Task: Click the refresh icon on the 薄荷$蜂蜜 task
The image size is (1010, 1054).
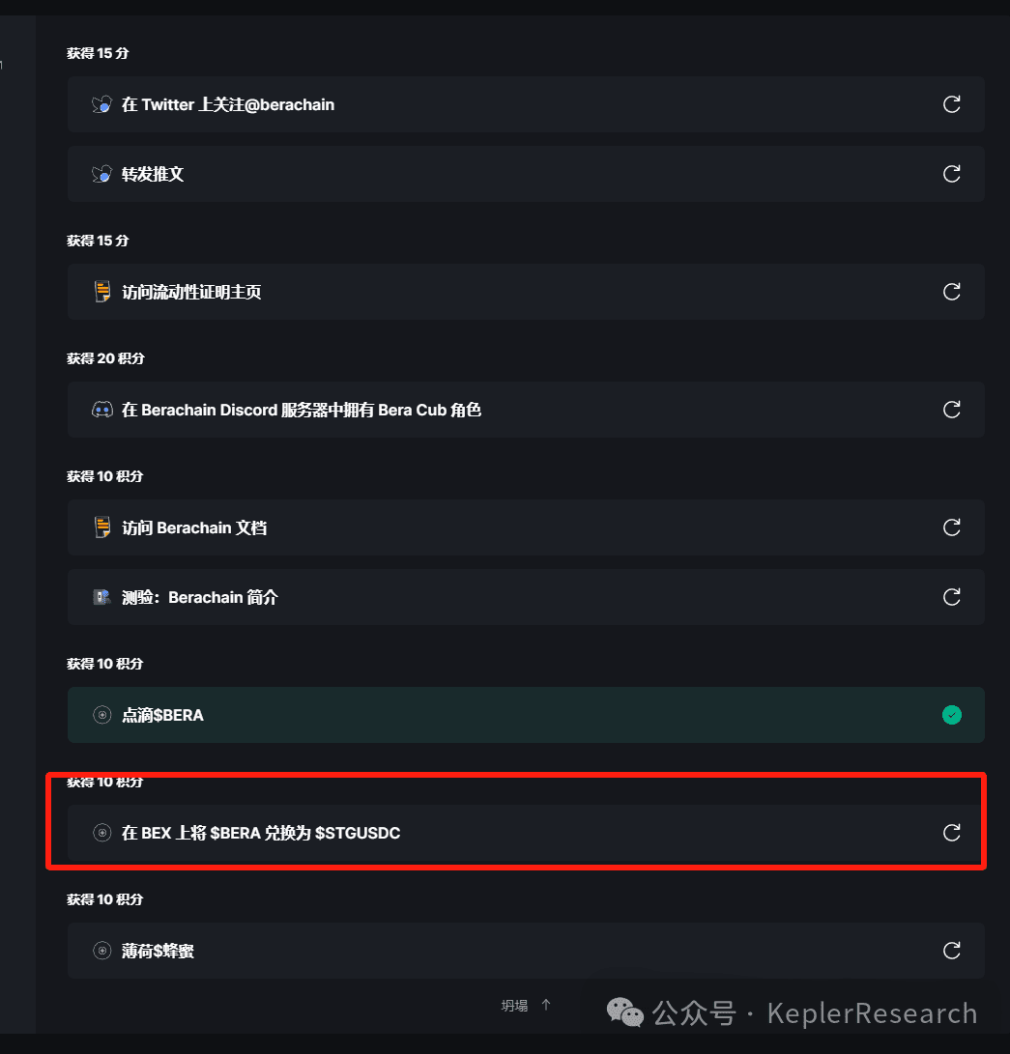Action: (951, 951)
